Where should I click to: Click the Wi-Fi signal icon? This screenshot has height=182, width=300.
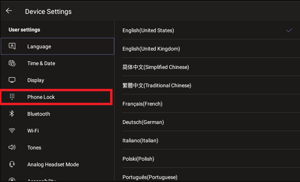[12, 131]
